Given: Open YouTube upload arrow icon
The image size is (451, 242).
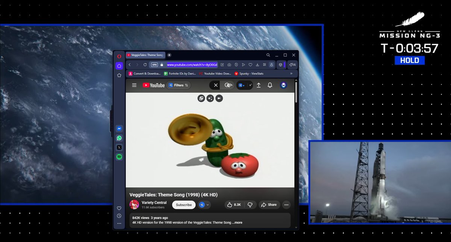Looking at the screenshot, I should pos(259,85).
